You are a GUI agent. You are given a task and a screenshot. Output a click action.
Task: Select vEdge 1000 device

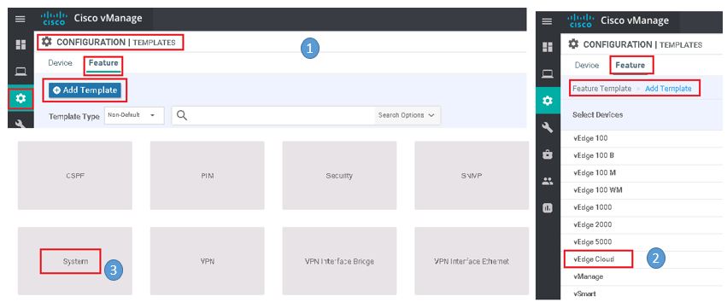pyautogui.click(x=642, y=207)
